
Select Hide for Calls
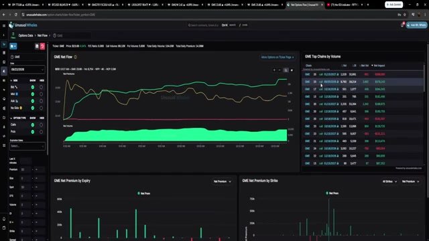coord(41,125)
